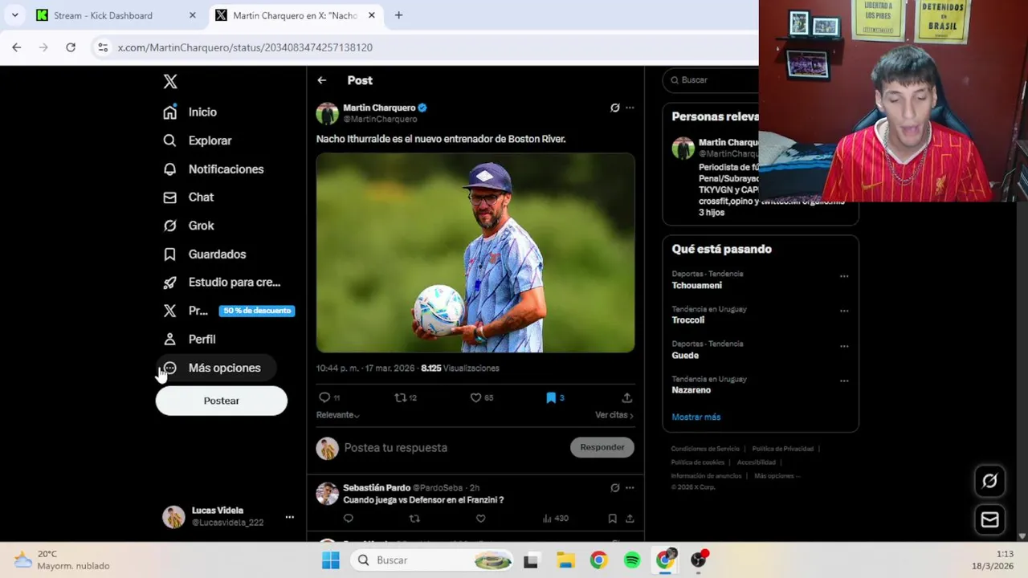Open Lucas Videla account menu dots
Image resolution: width=1028 pixels, height=578 pixels.
(x=289, y=517)
